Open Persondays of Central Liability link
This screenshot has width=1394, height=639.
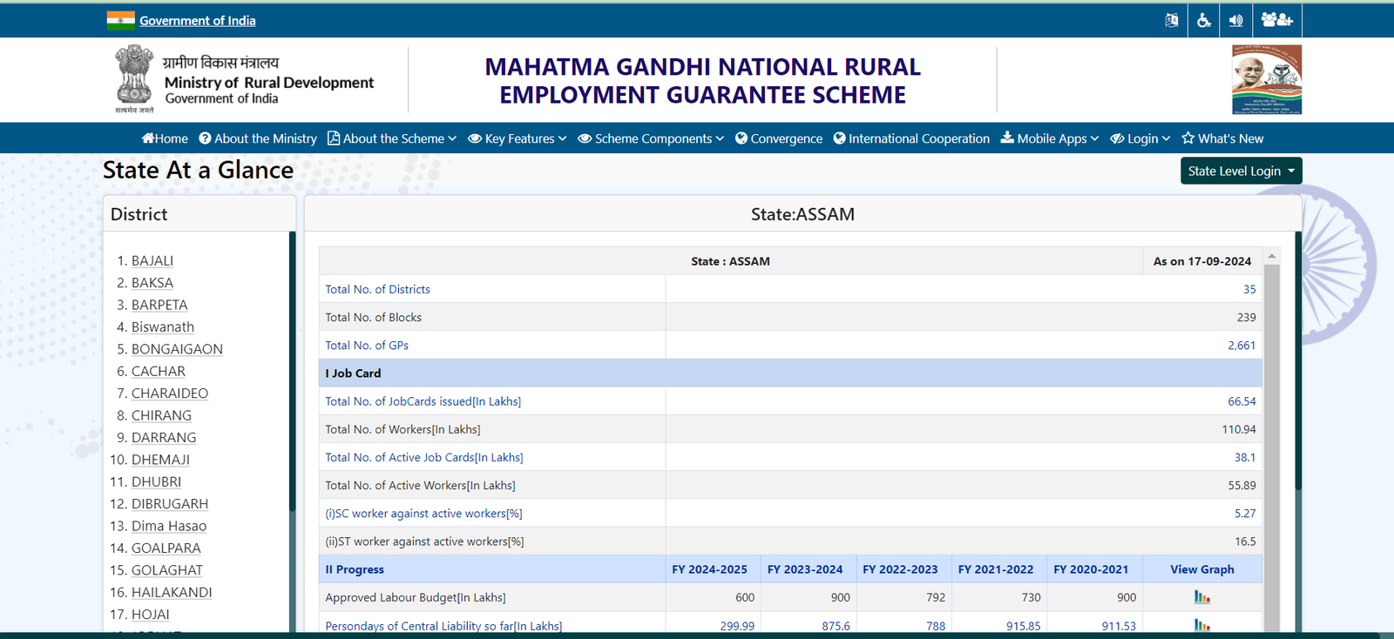pyautogui.click(x=443, y=626)
